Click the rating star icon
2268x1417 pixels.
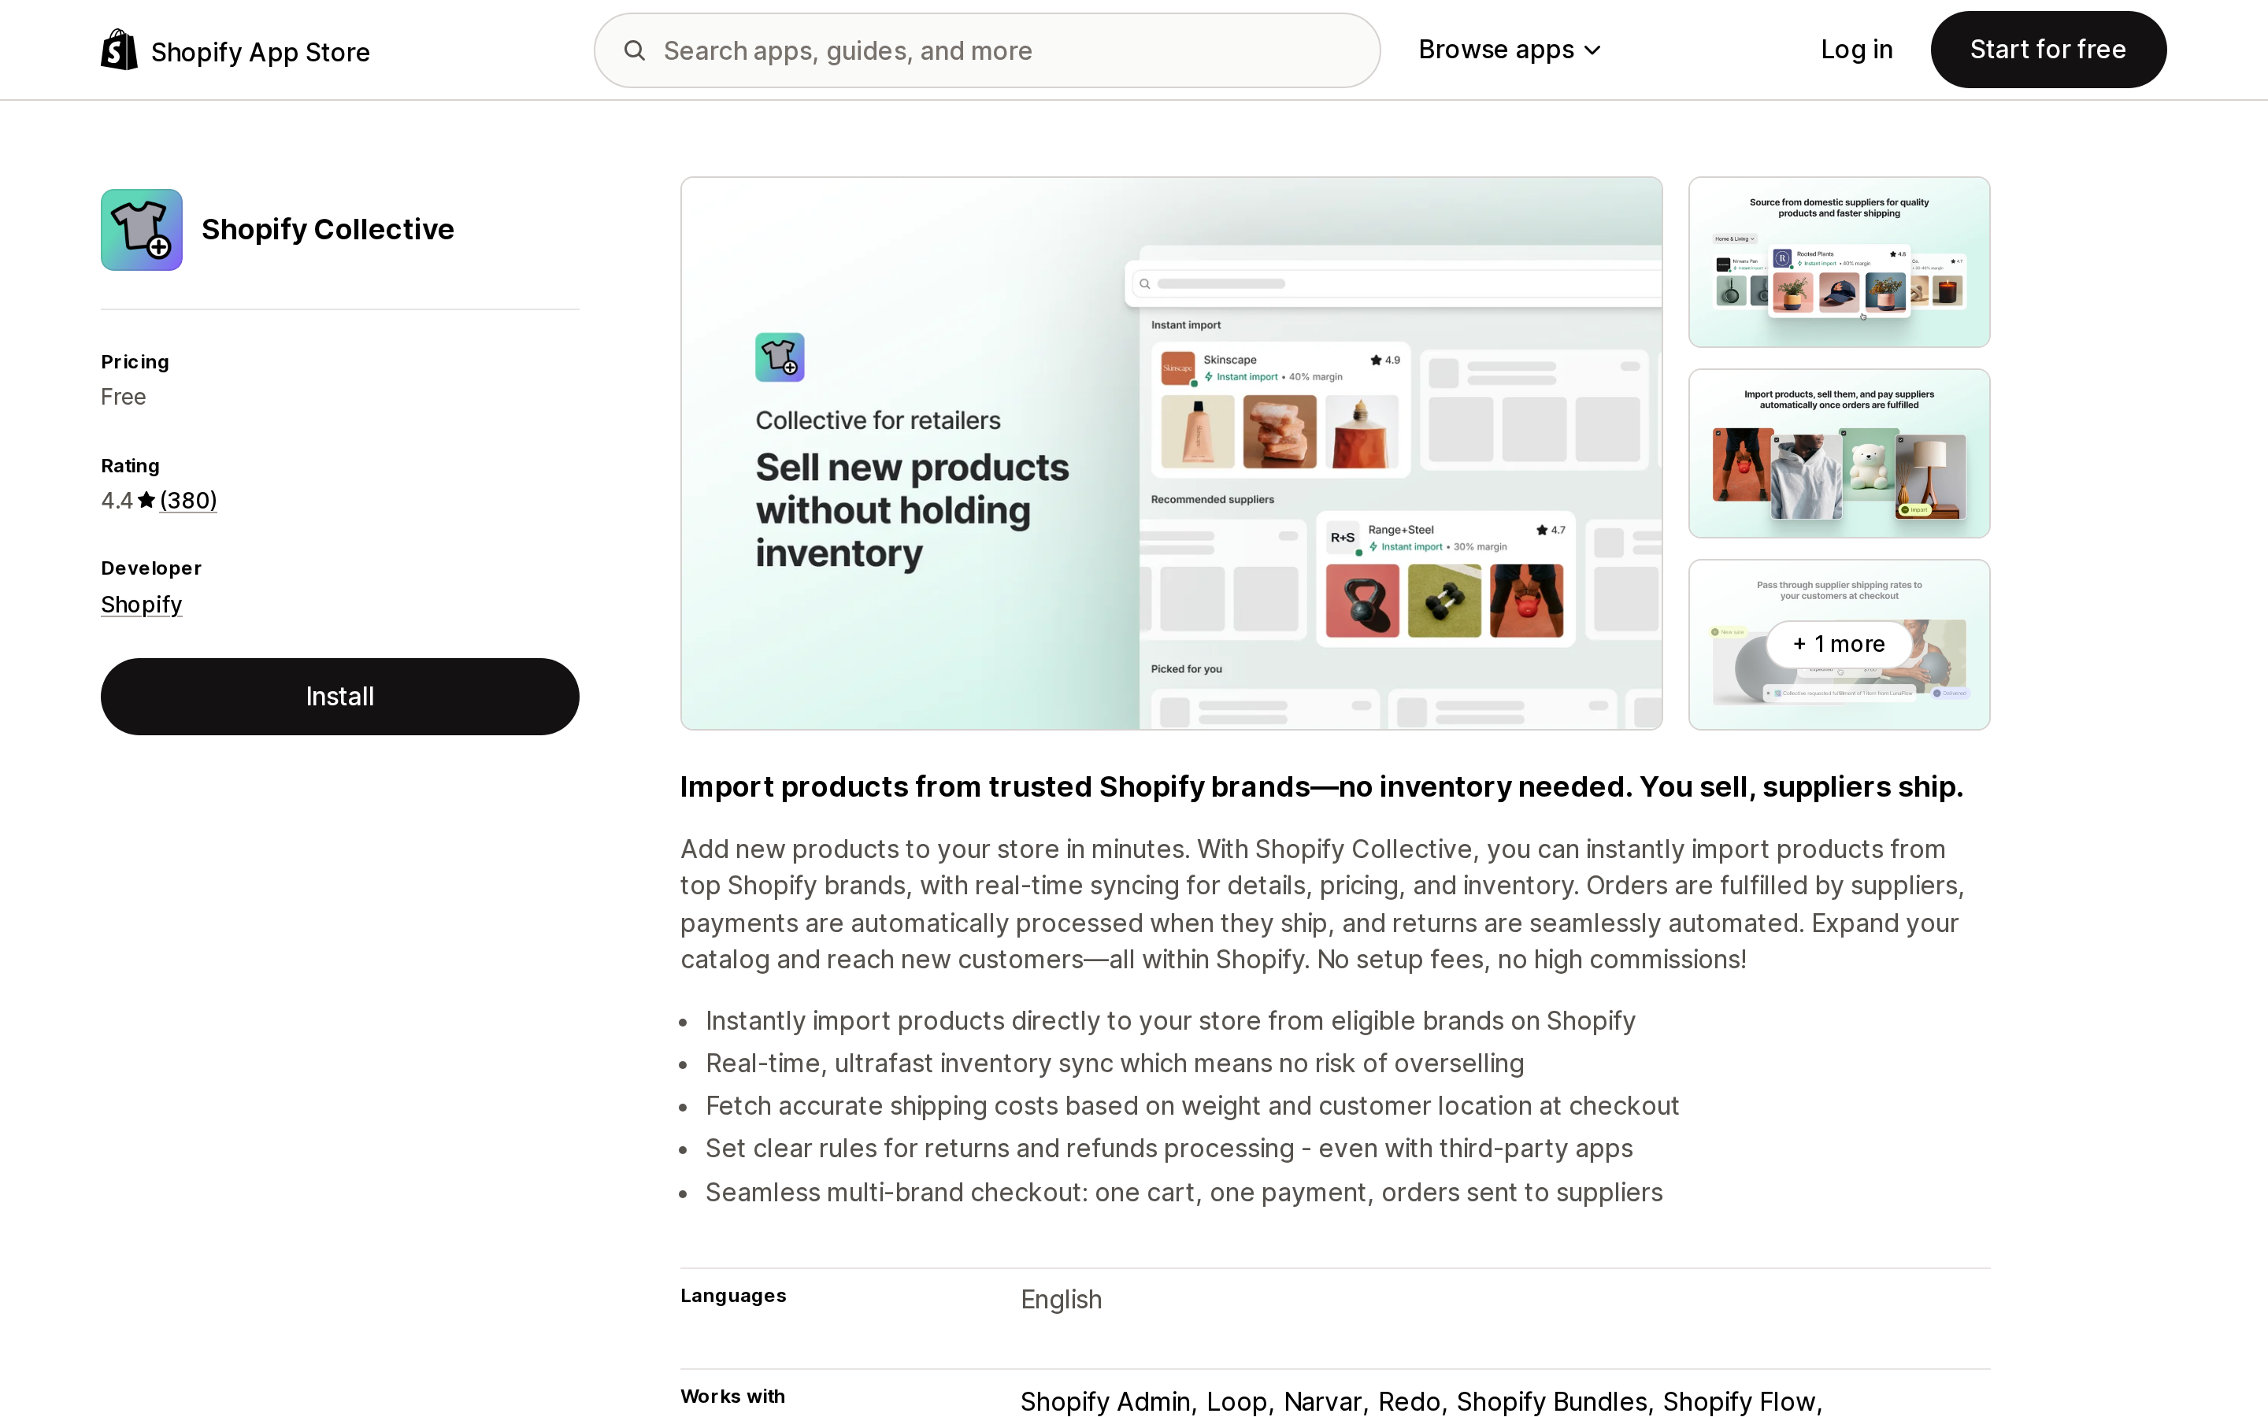pyautogui.click(x=146, y=501)
